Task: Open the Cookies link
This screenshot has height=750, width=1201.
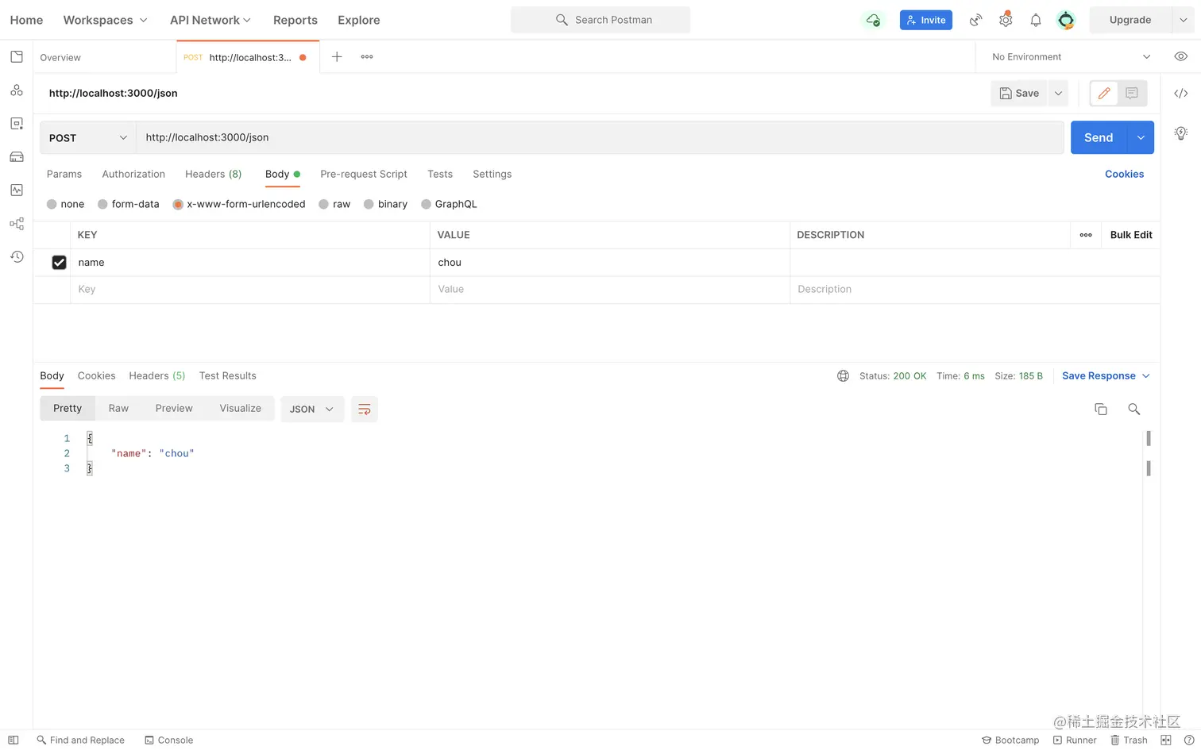Action: click(x=1124, y=174)
